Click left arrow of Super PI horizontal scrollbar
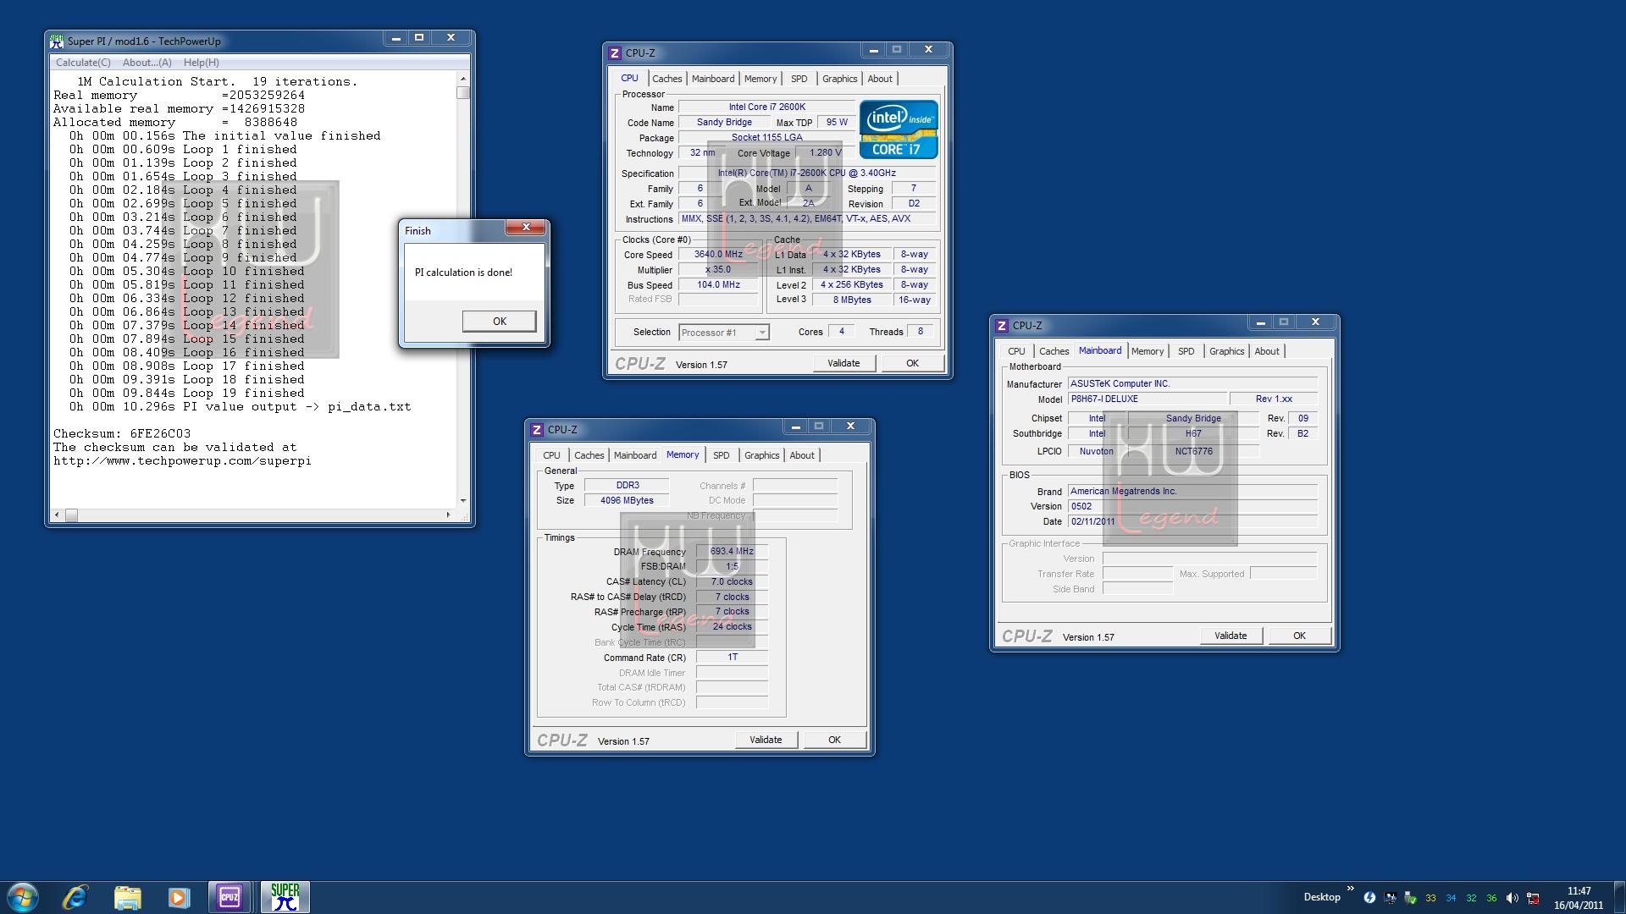This screenshot has width=1626, height=914. (x=58, y=515)
